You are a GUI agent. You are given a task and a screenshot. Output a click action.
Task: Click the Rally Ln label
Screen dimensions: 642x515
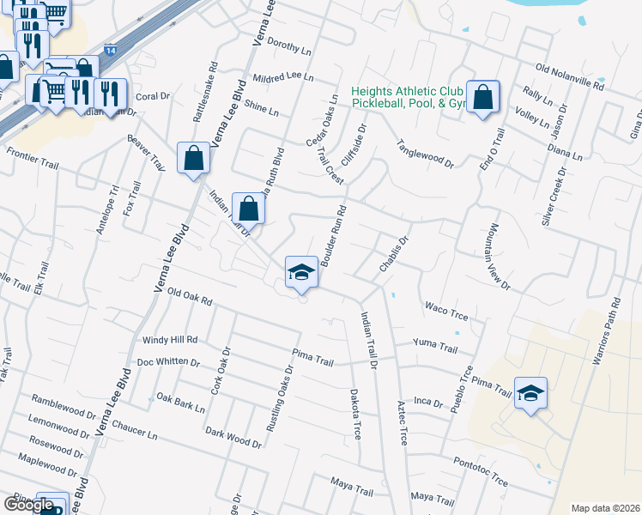click(x=537, y=95)
